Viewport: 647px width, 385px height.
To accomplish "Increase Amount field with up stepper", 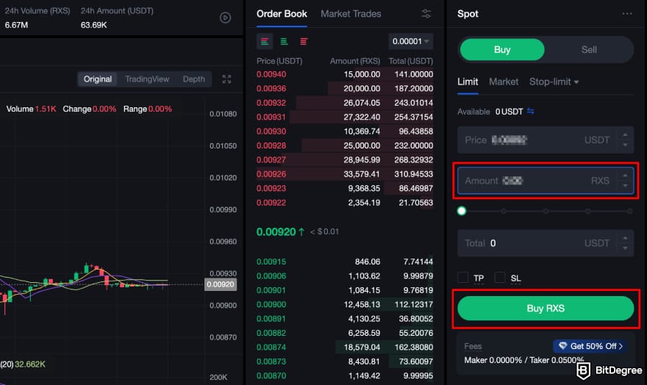I will click(x=625, y=176).
